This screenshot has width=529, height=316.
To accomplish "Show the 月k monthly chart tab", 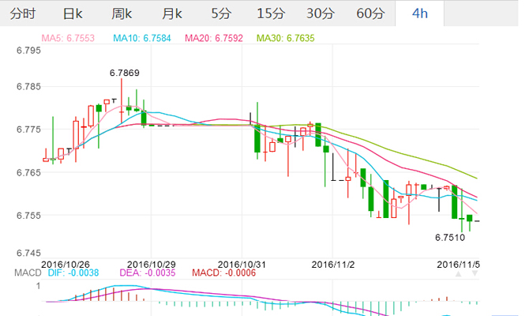I will click(x=171, y=13).
